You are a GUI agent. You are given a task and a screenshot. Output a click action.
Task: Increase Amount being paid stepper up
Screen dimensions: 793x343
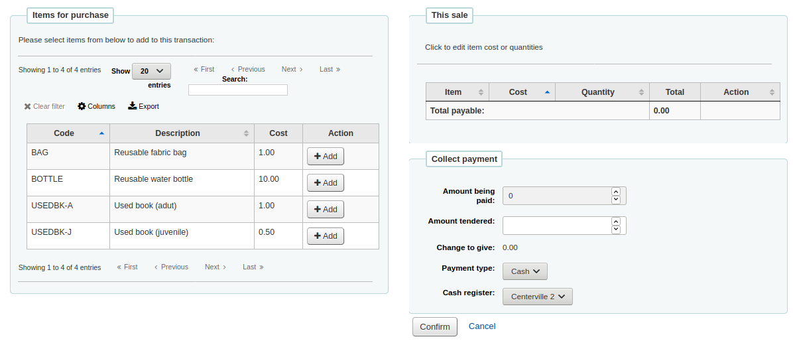click(615, 191)
